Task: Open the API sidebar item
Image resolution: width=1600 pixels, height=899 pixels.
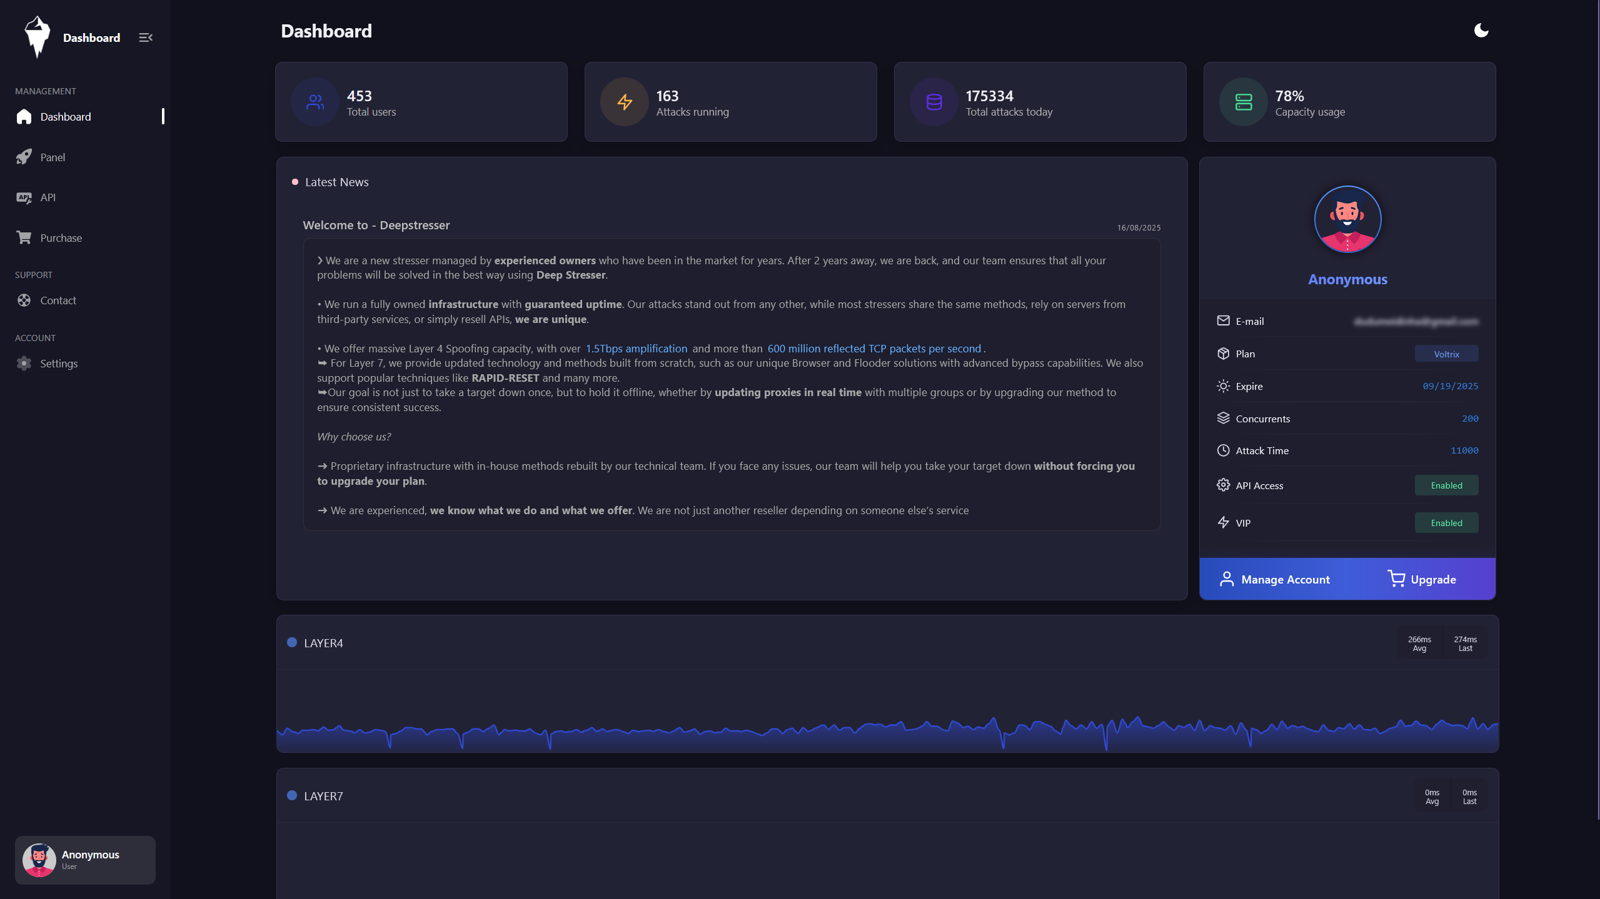Action: [48, 197]
